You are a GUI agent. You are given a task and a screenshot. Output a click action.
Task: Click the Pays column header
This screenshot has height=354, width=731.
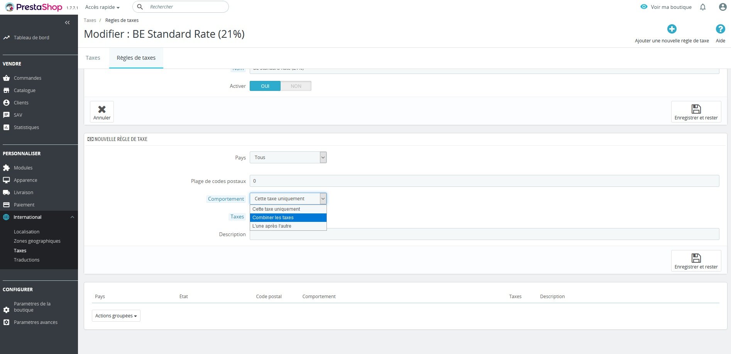point(100,296)
